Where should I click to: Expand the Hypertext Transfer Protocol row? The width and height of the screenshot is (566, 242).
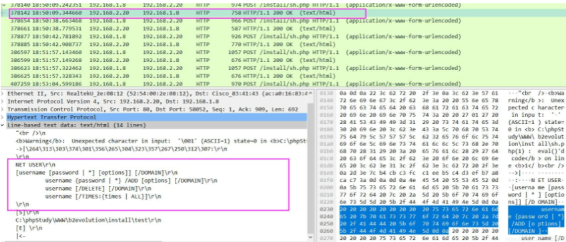[3, 117]
